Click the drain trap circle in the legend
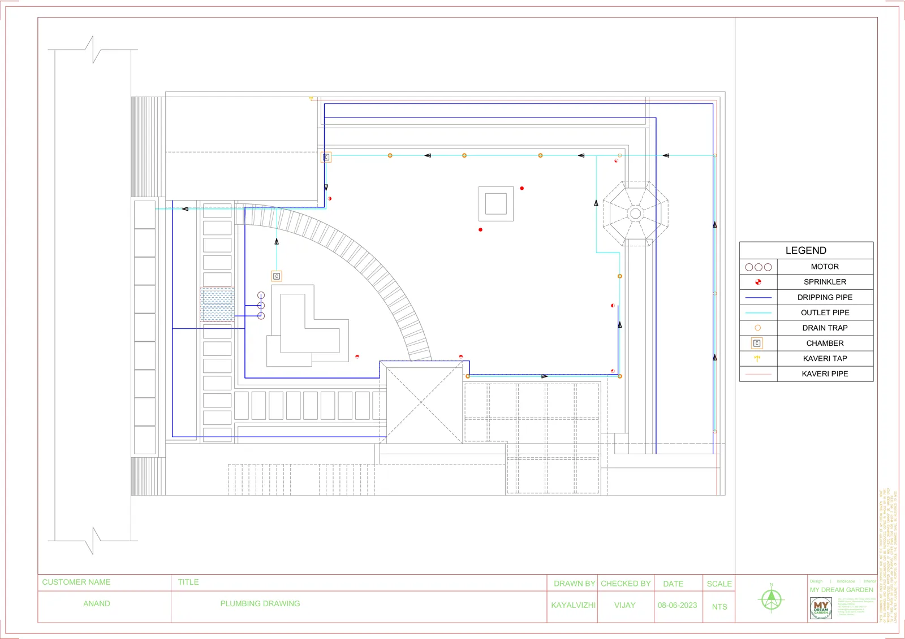 click(x=757, y=328)
